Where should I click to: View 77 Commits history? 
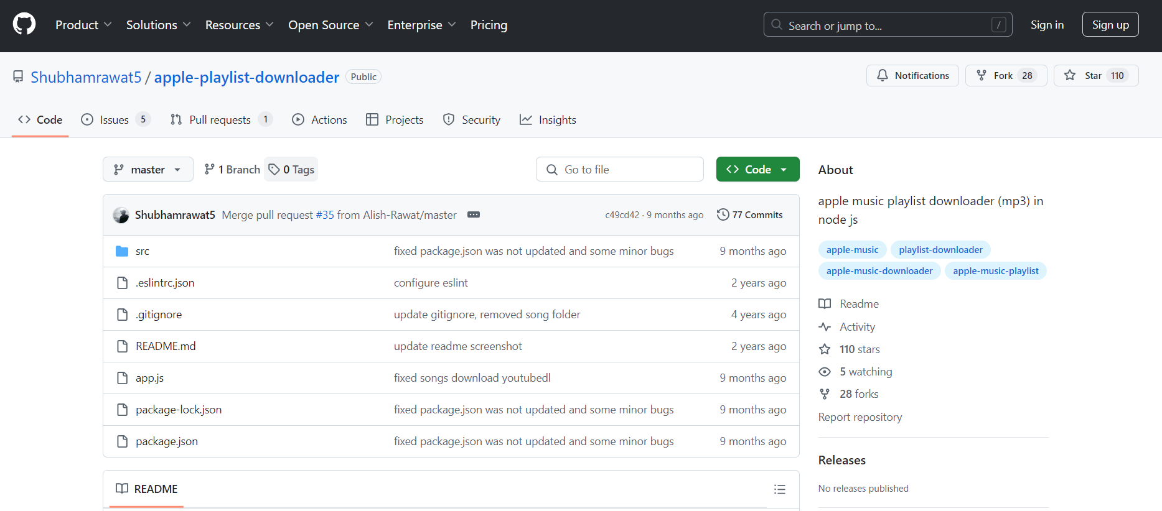750,214
